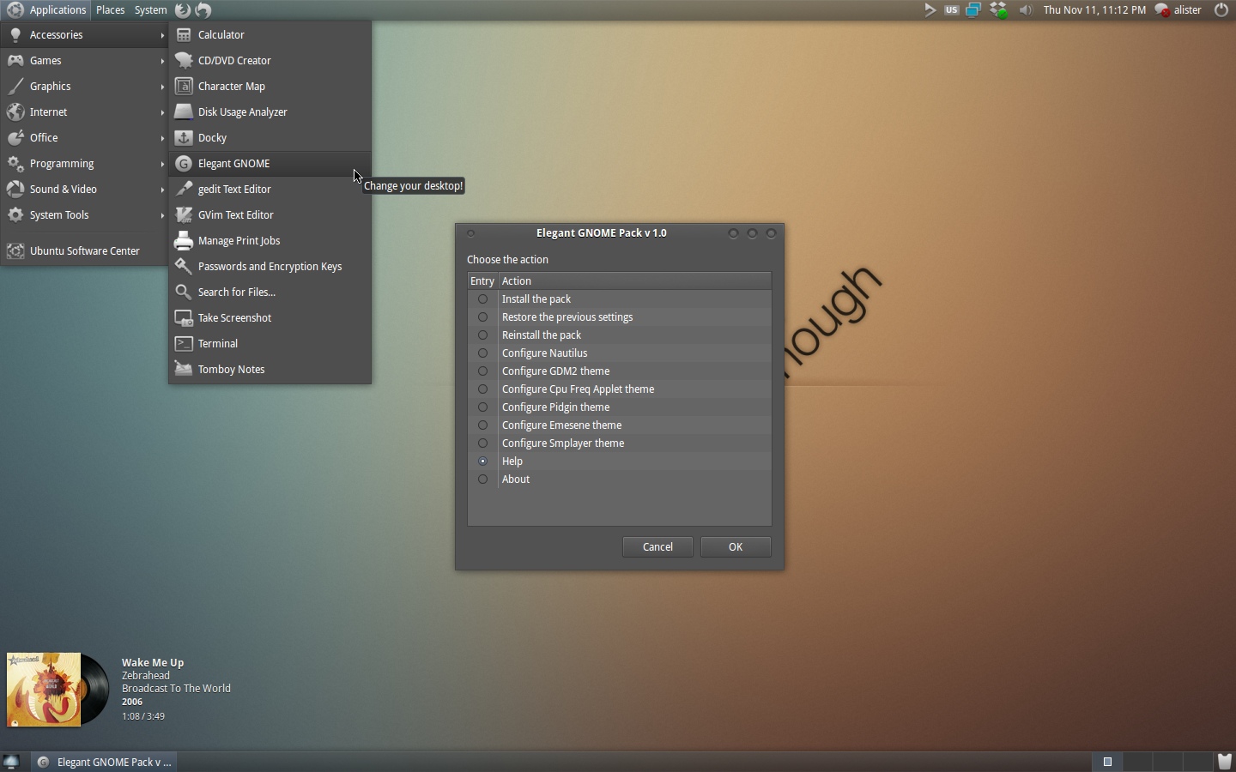This screenshot has height=772, width=1236.
Task: Click the OK button
Action: tap(736, 547)
